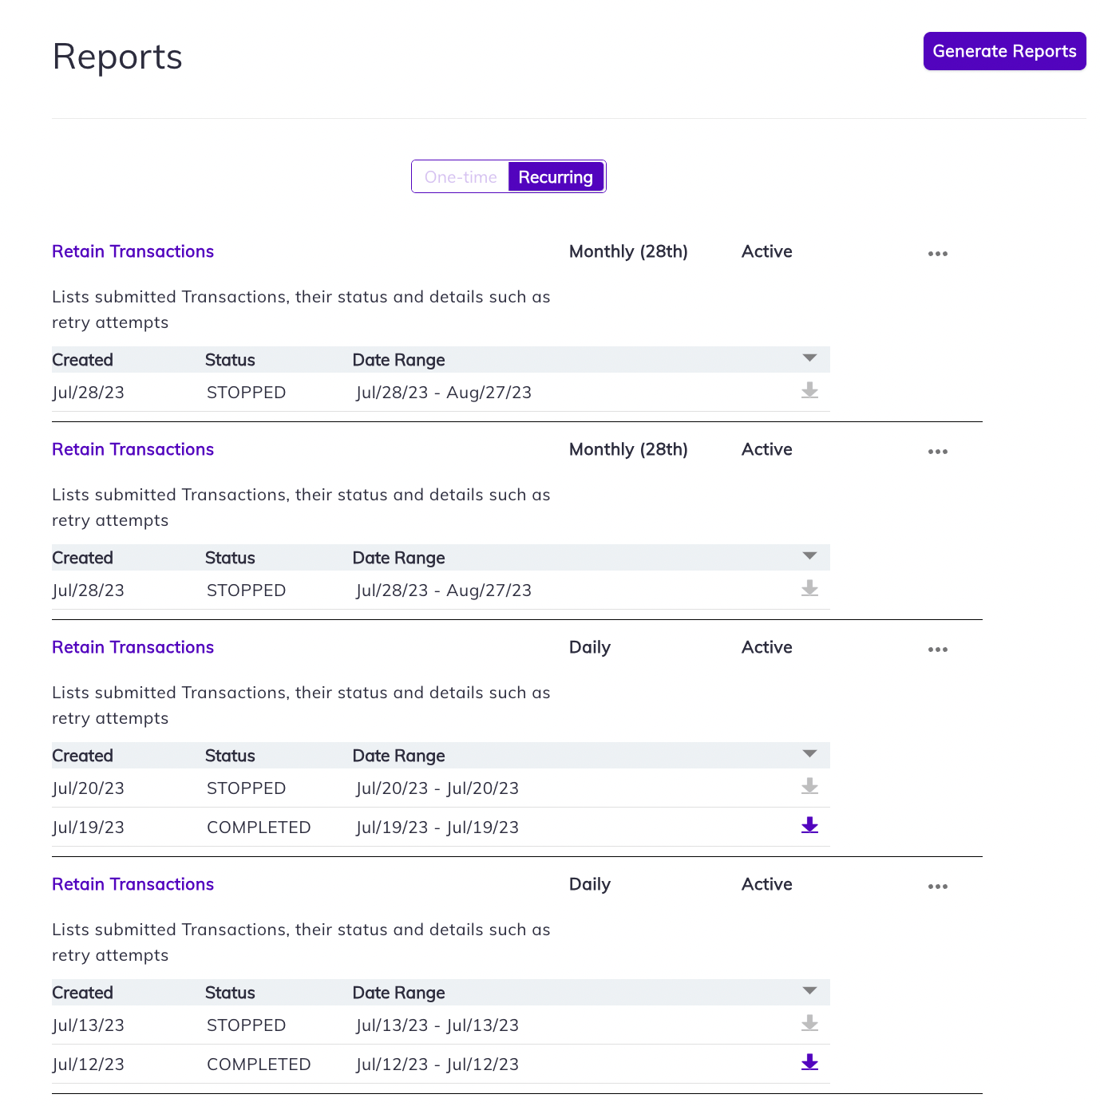Open second Monthly (28th) Retain Transactions link
Viewport: 1100px width, 1106px height.
pyautogui.click(x=133, y=449)
